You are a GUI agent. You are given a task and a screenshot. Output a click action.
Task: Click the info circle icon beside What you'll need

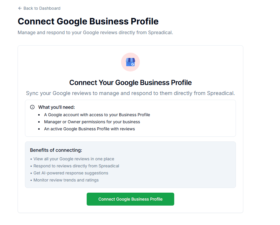pos(32,107)
